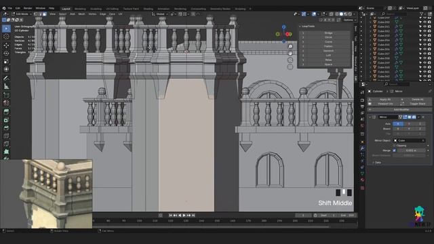This screenshot has height=244, width=434.
Task: Click the timeline horizontal scrollbar
Action: (x=210, y=227)
